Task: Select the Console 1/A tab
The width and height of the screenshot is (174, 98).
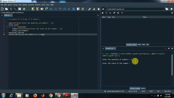Action: (x=110, y=48)
